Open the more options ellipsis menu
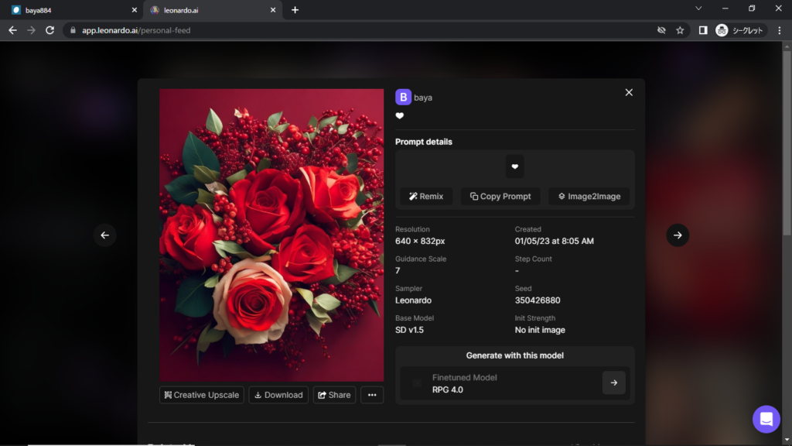Image resolution: width=792 pixels, height=446 pixels. [372, 395]
